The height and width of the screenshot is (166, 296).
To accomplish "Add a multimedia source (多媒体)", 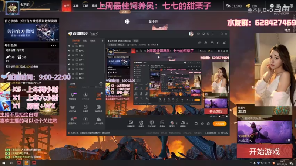I will pyautogui.click(x=162, y=124).
